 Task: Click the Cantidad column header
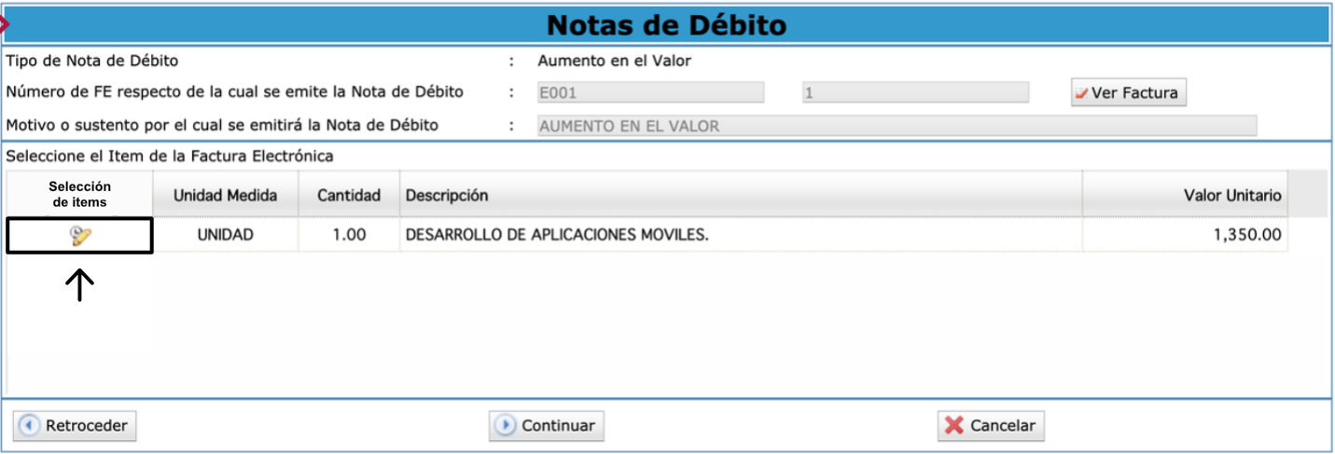pyautogui.click(x=349, y=196)
